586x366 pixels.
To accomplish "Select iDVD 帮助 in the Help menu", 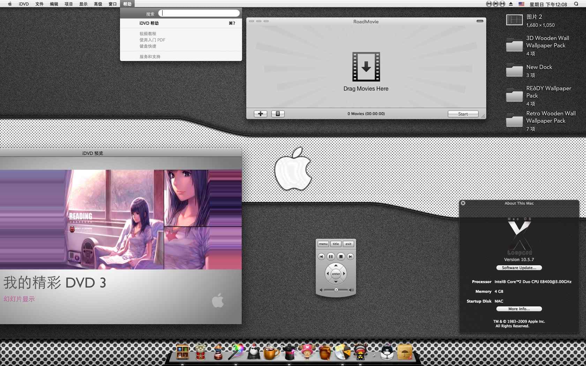I will [181, 23].
